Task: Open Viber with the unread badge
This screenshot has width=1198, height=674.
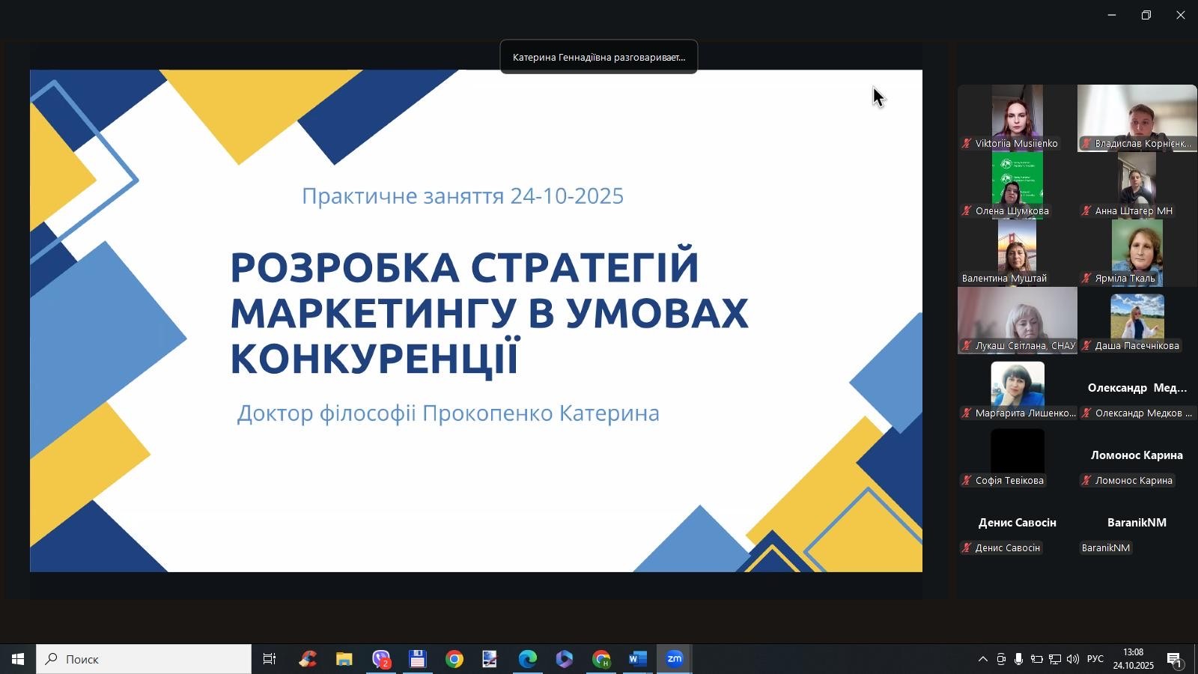Action: point(381,659)
